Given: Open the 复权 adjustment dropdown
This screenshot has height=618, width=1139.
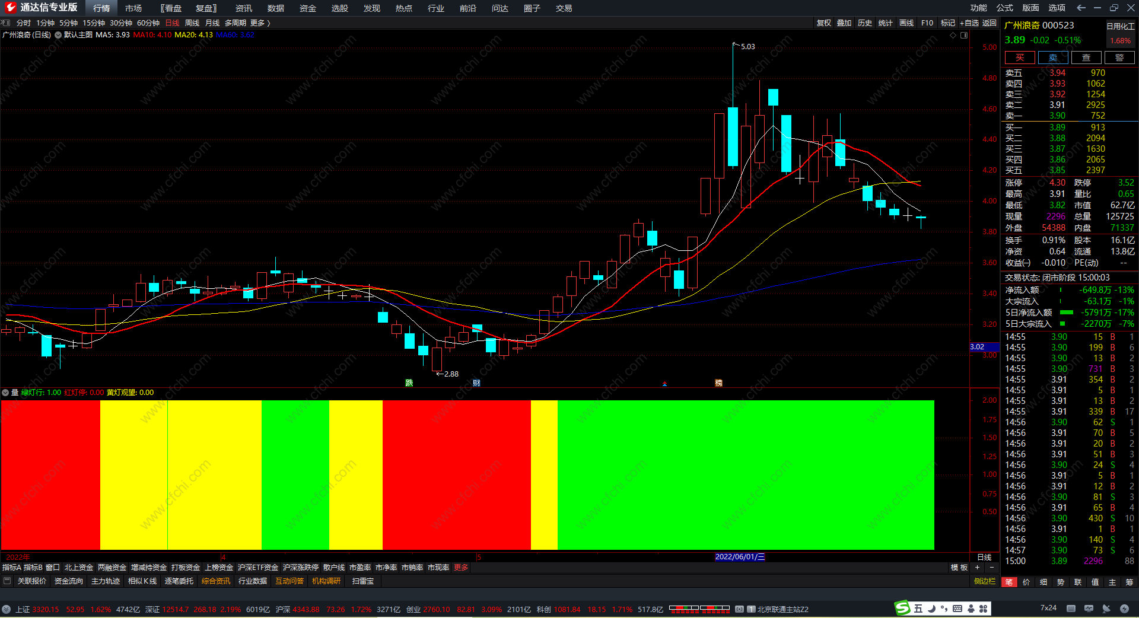Looking at the screenshot, I should pyautogui.click(x=824, y=23).
